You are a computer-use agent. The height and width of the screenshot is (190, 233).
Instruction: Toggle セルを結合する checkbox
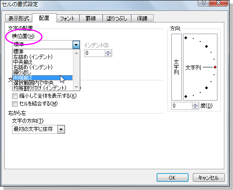pyautogui.click(x=15, y=104)
